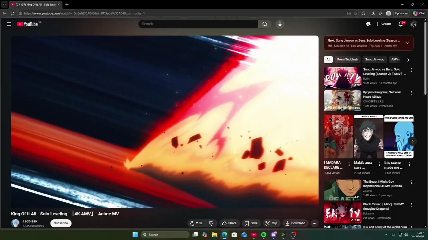Click the browser address bar URL
The height and width of the screenshot is (240, 428).
[84, 13]
